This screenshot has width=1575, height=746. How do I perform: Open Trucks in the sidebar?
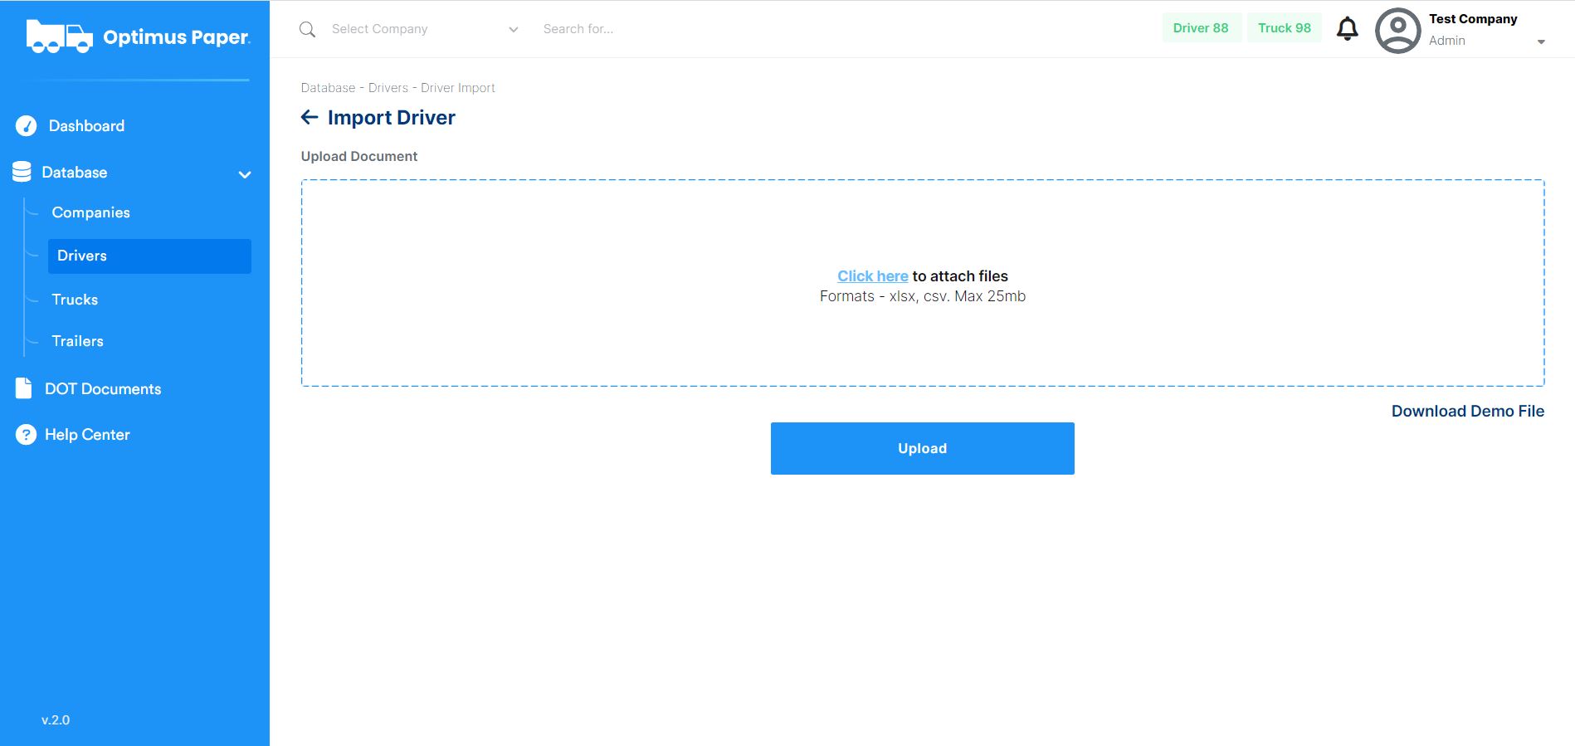(x=75, y=300)
